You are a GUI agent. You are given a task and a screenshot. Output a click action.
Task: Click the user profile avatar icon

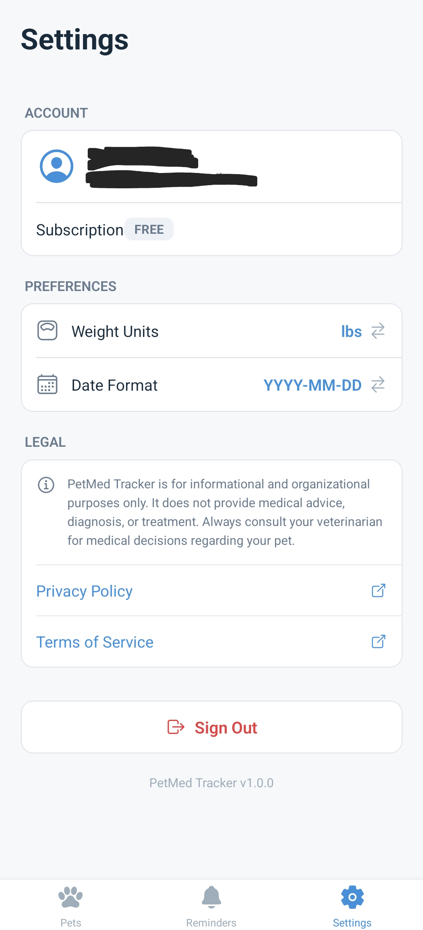[x=56, y=166]
